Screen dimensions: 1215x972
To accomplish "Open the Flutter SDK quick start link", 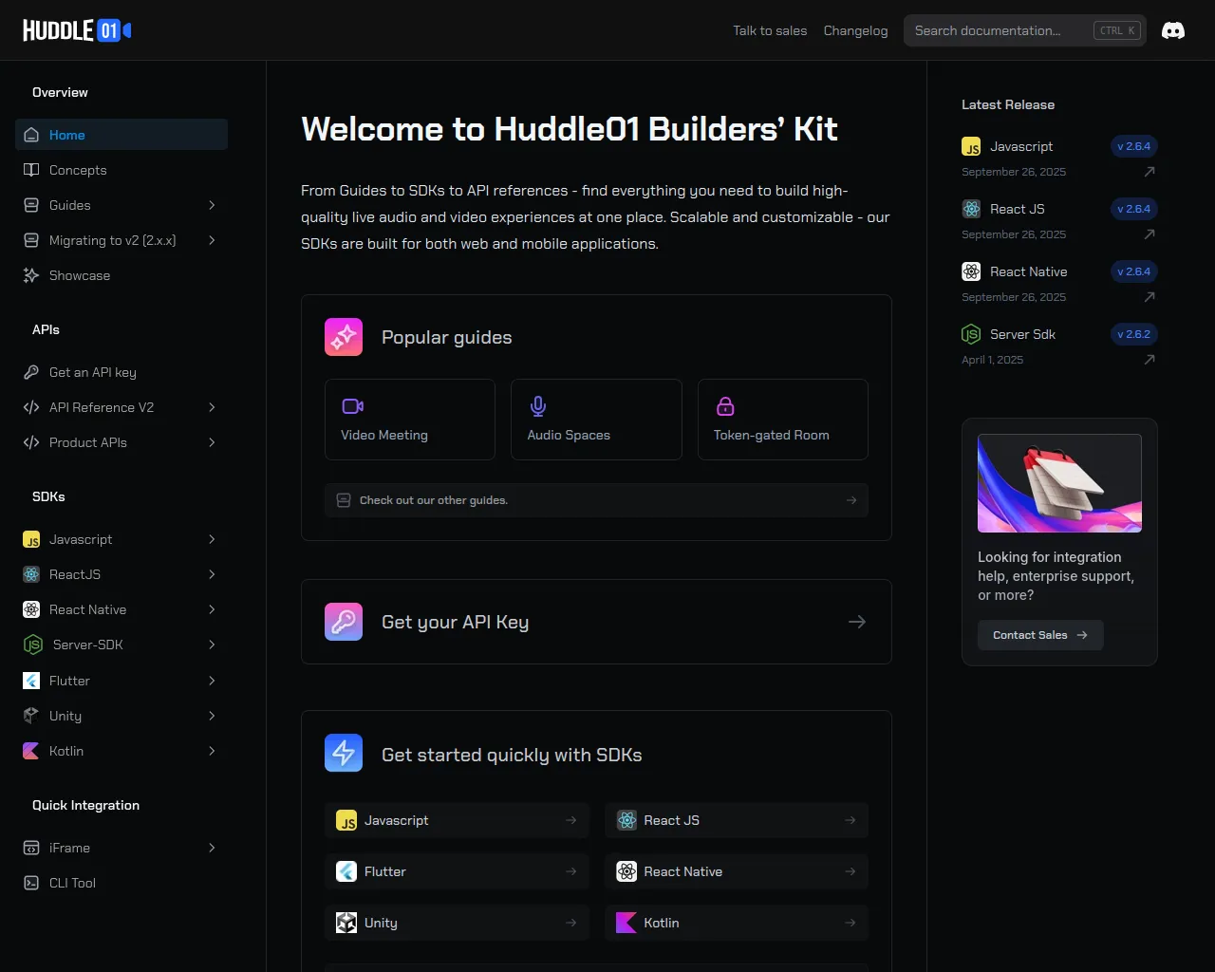I will click(457, 871).
